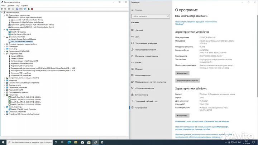Image resolution: width=258 pixels, height=145 pixels.
Task: Open Питание и спящий режим settings
Action: pos(147,56)
